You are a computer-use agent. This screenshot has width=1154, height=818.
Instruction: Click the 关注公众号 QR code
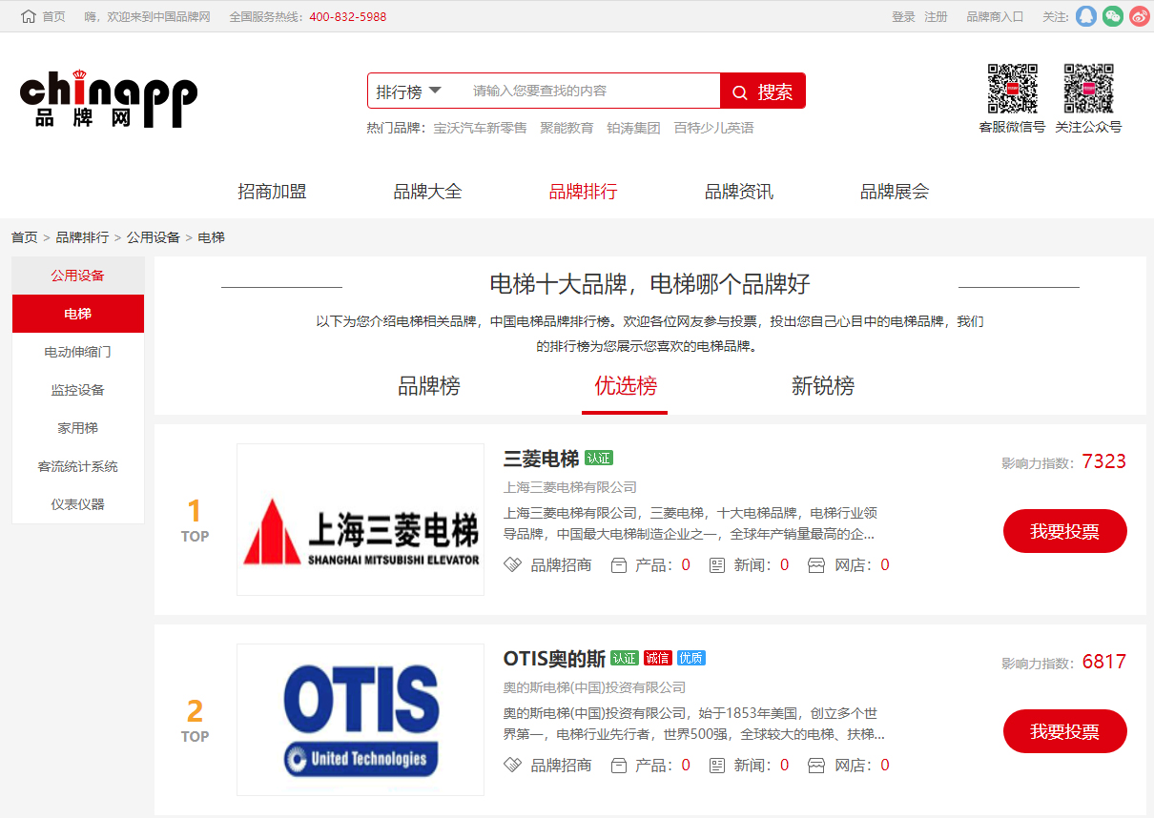pyautogui.click(x=1088, y=89)
